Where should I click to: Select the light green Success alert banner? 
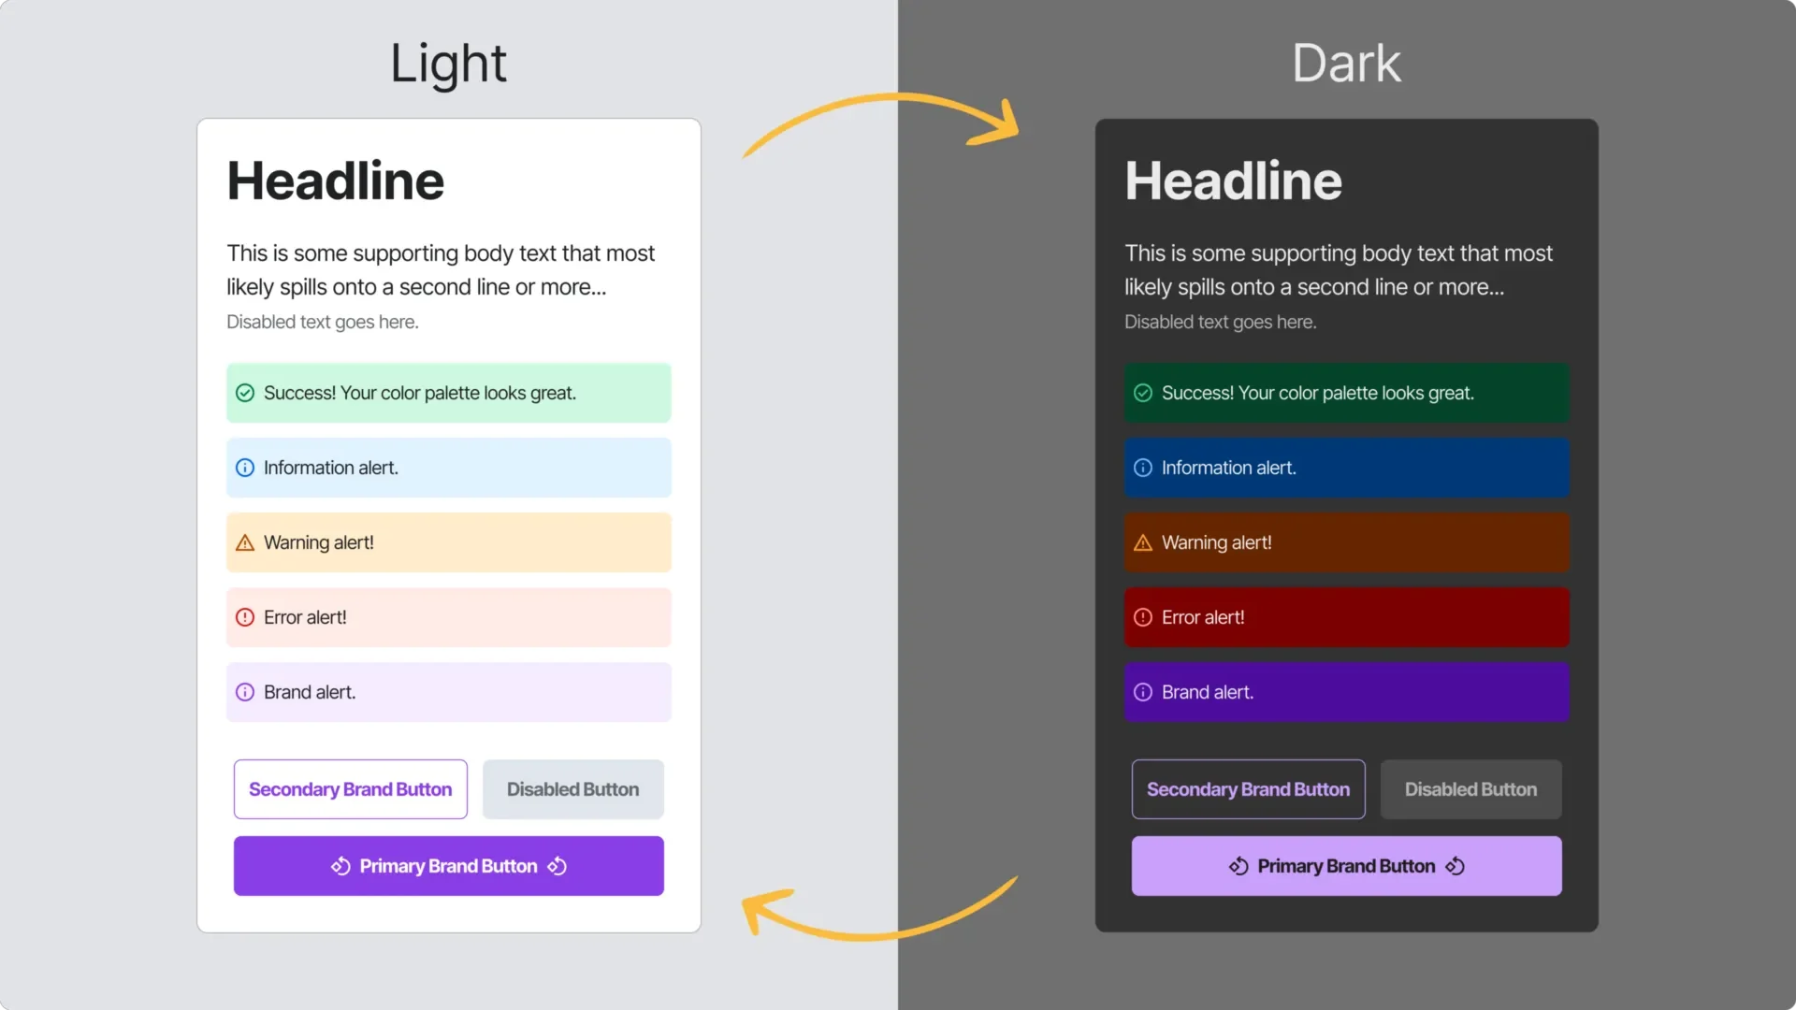(x=449, y=393)
